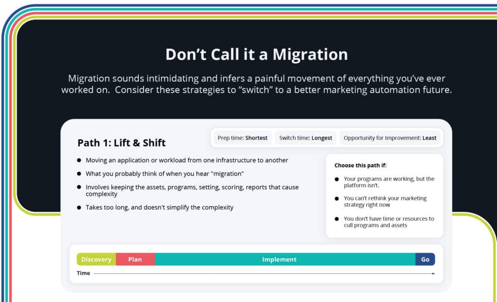Select the "Prep time: Shortest" badge
Viewport: 497px width, 302px height.
[242, 138]
